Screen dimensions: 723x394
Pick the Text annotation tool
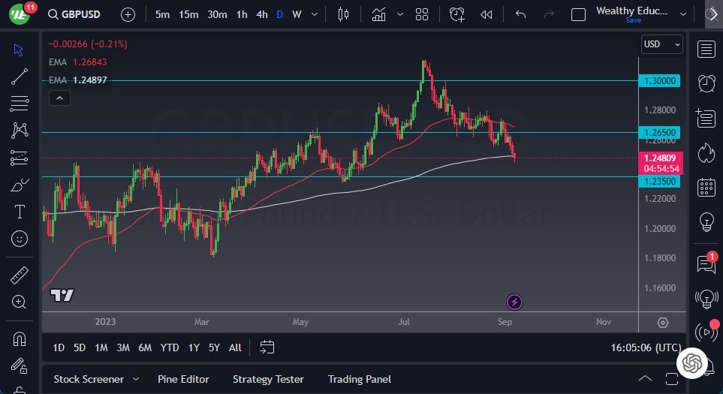tap(20, 212)
